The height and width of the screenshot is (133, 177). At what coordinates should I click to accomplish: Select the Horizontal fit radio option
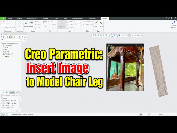click(52, 25)
